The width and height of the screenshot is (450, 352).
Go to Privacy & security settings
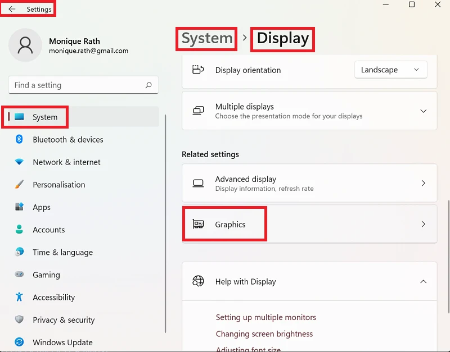click(x=64, y=319)
